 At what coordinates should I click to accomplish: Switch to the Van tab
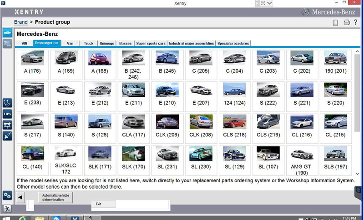tap(70, 43)
